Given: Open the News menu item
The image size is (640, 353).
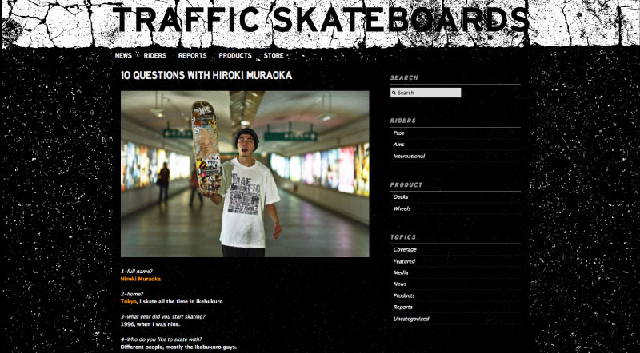Looking at the screenshot, I should (x=123, y=55).
